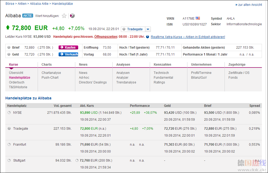Open Analyzer link
268x173 pixels.
[x=122, y=77]
